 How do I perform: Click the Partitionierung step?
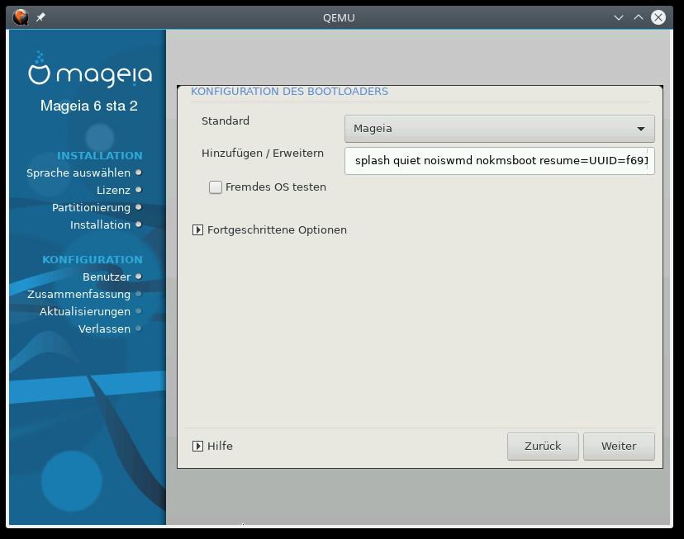tap(97, 207)
